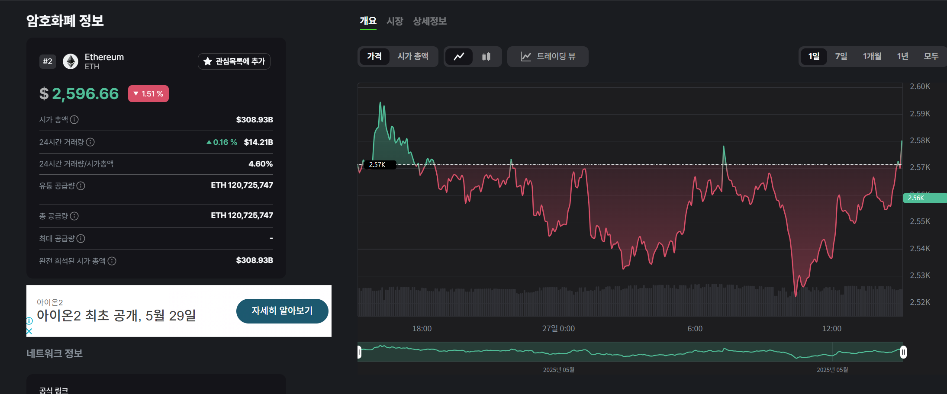This screenshot has height=394, width=947.
Task: Select the line chart view icon
Action: tap(459, 57)
